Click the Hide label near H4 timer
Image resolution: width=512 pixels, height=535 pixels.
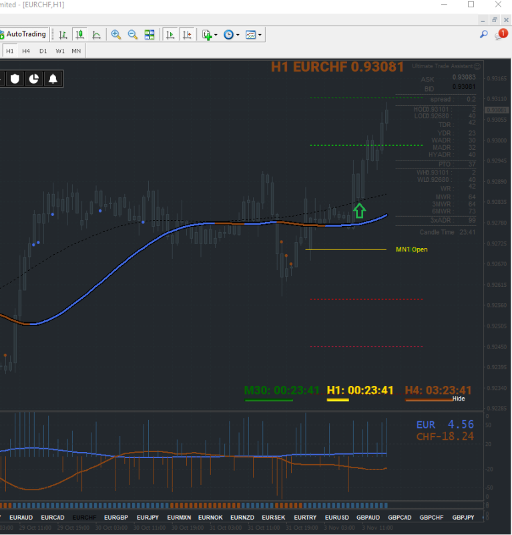(x=459, y=399)
